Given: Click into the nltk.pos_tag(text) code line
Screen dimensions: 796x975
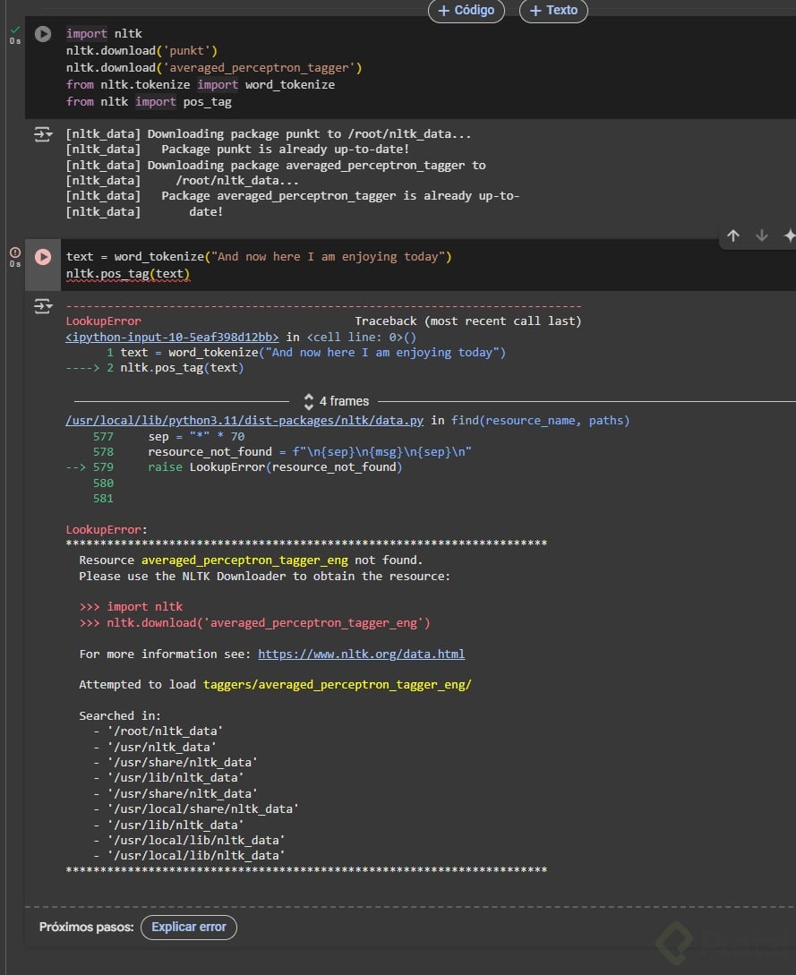Looking at the screenshot, I should point(128,273).
